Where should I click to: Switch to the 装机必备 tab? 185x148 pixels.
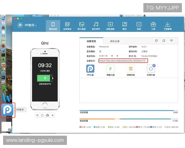[x=115, y=41]
